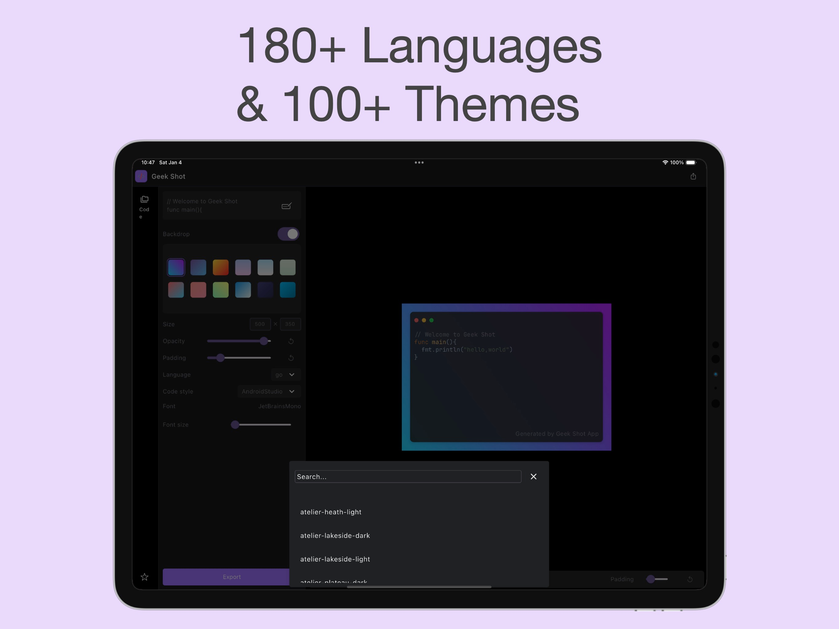
Task: Click the Font size slider handle
Action: coord(235,424)
